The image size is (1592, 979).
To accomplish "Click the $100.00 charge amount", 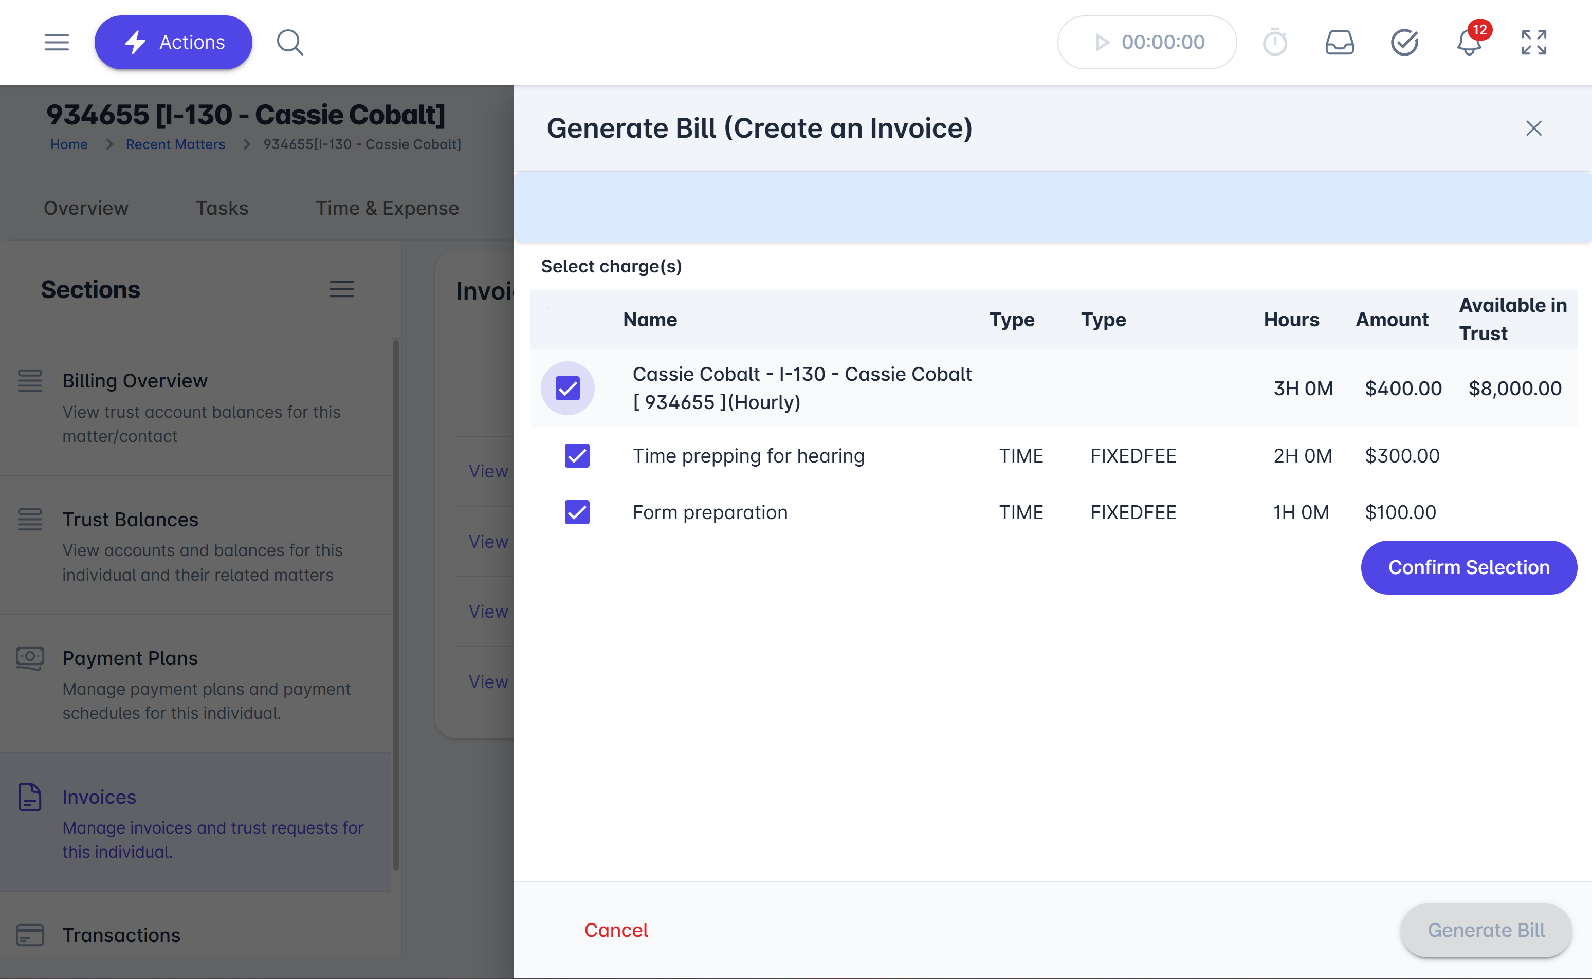I will (x=1400, y=512).
